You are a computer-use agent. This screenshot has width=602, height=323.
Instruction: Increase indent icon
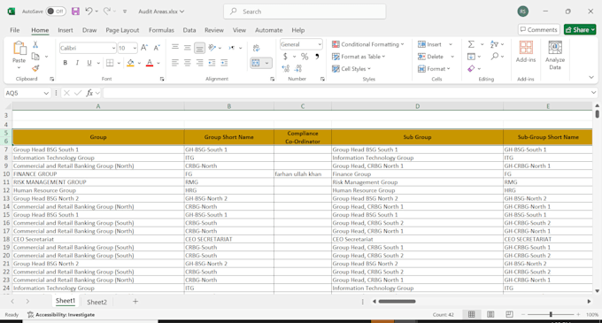[x=224, y=63]
